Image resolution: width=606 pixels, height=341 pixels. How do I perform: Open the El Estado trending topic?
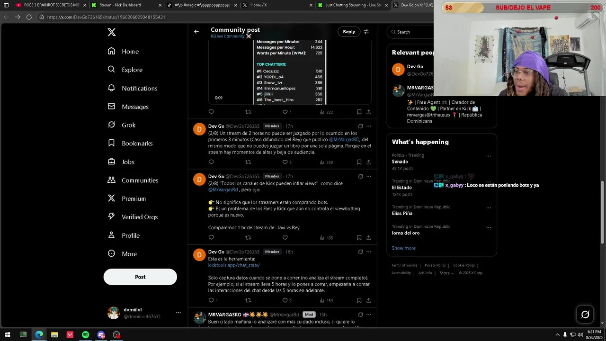point(401,188)
